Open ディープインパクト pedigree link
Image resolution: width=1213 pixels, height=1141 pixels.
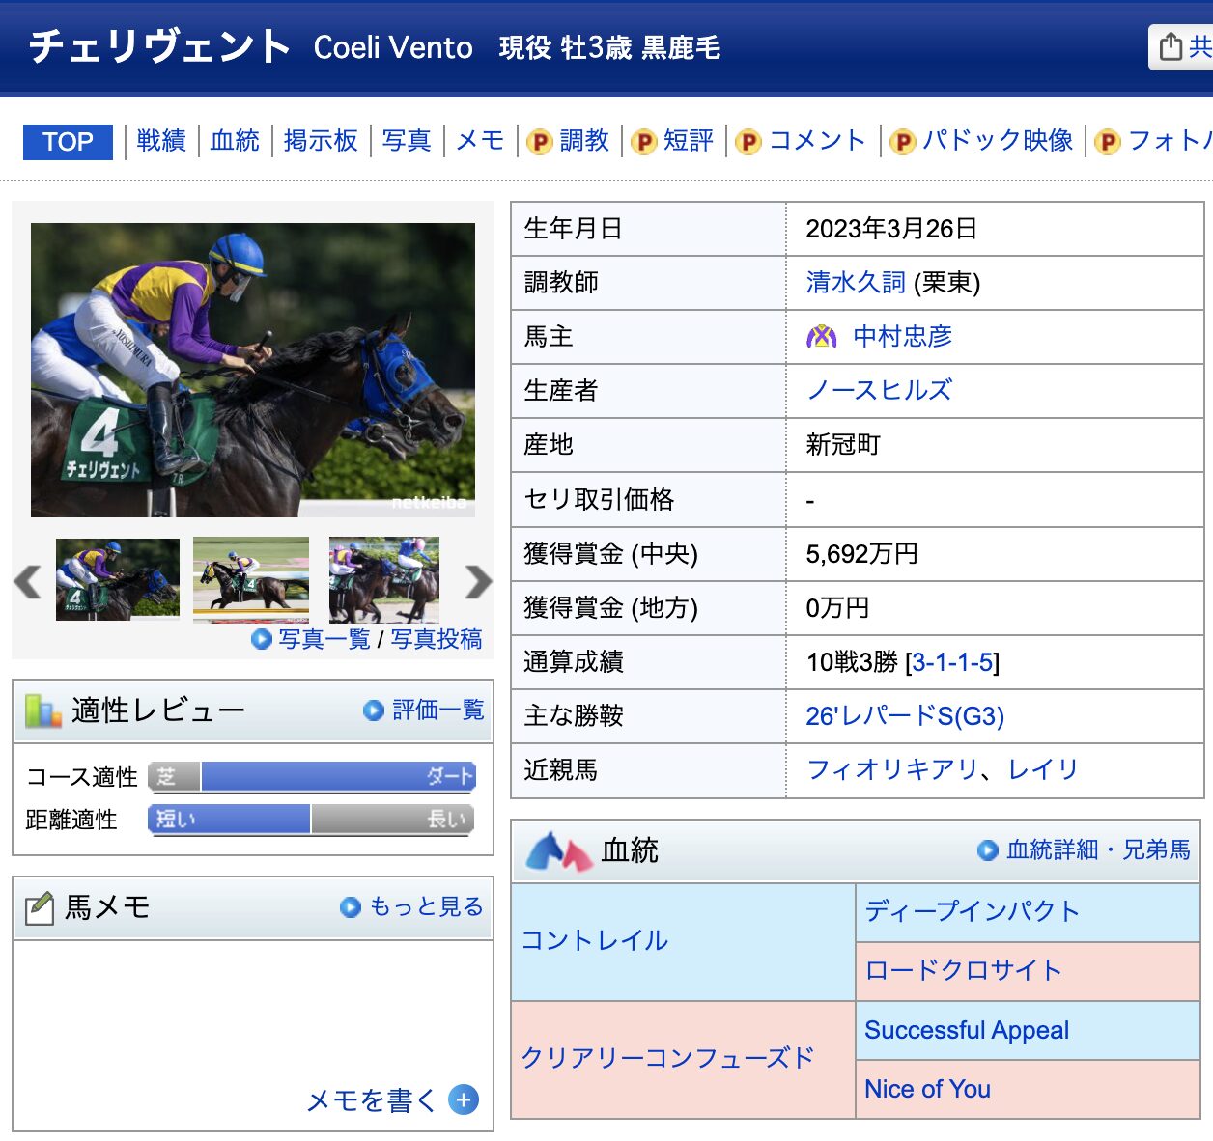[973, 910]
